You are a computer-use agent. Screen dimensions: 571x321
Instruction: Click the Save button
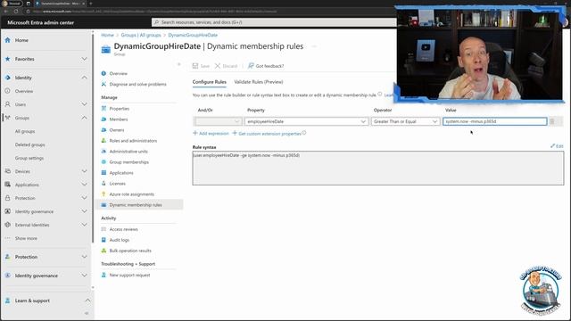(x=201, y=66)
